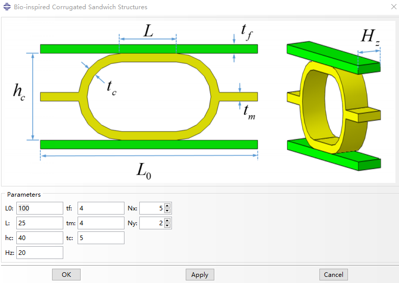Viewport: 399px width, 283px height.
Task: Click the OK button
Action: coord(66,275)
